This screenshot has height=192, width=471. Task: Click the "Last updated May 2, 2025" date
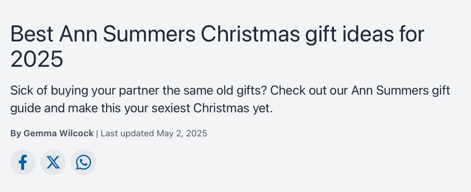point(154,133)
